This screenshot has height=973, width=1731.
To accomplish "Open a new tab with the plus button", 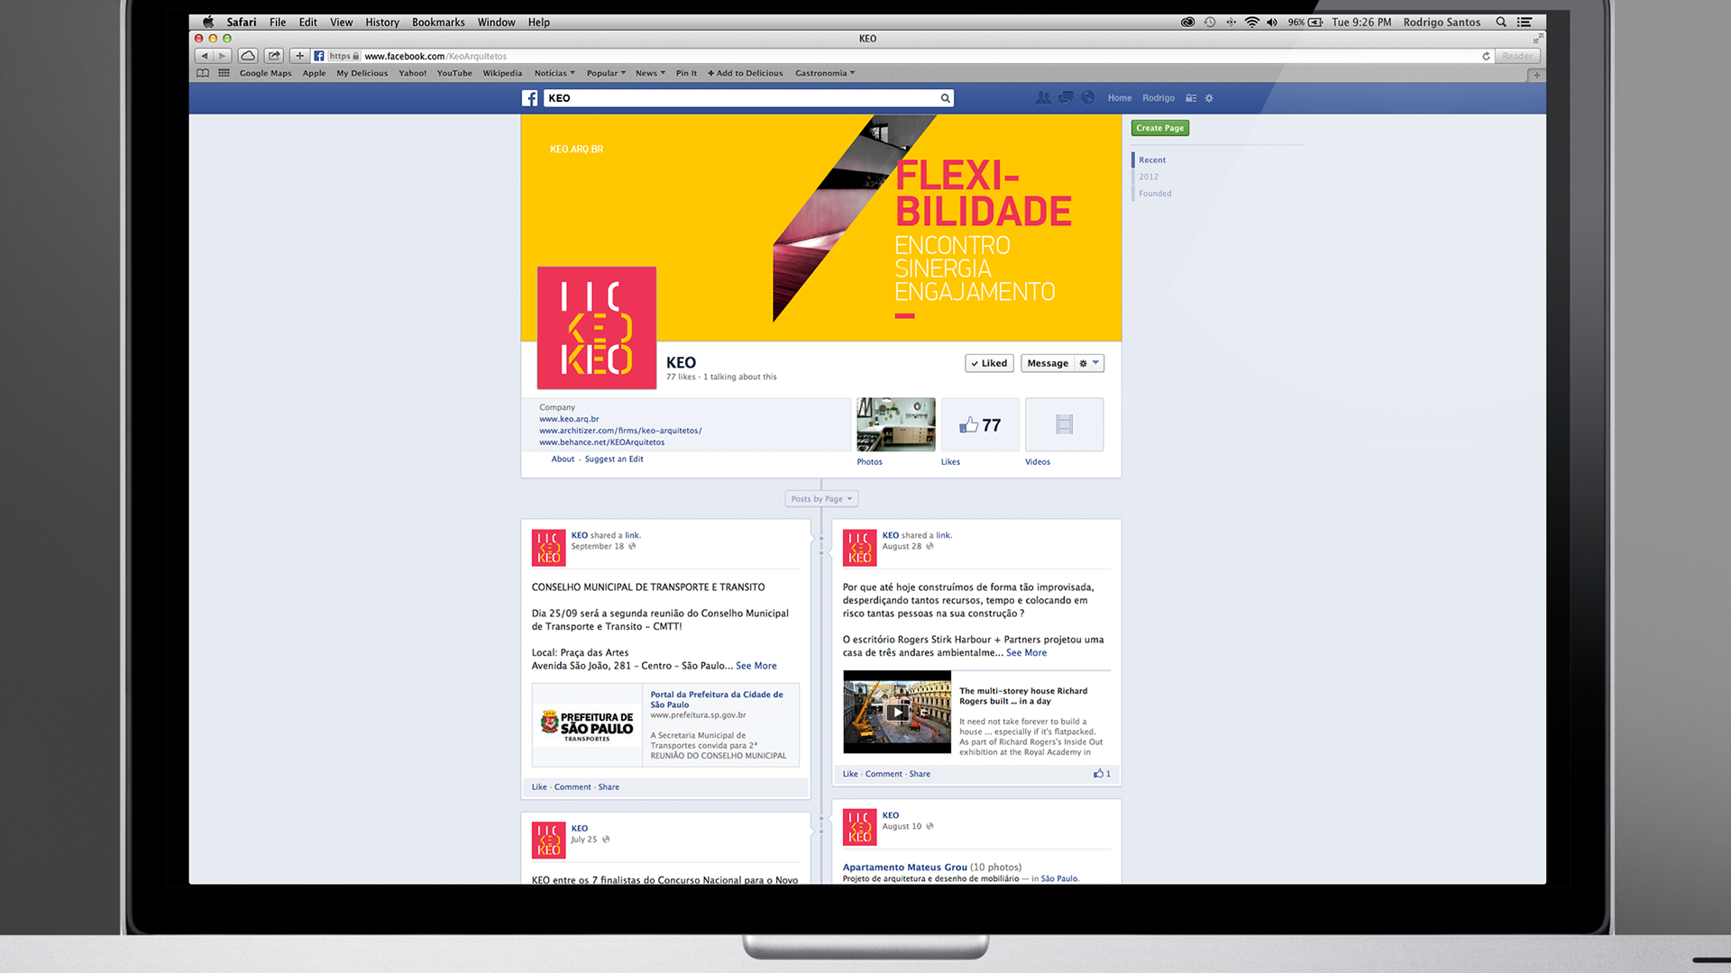I will pyautogui.click(x=1538, y=75).
